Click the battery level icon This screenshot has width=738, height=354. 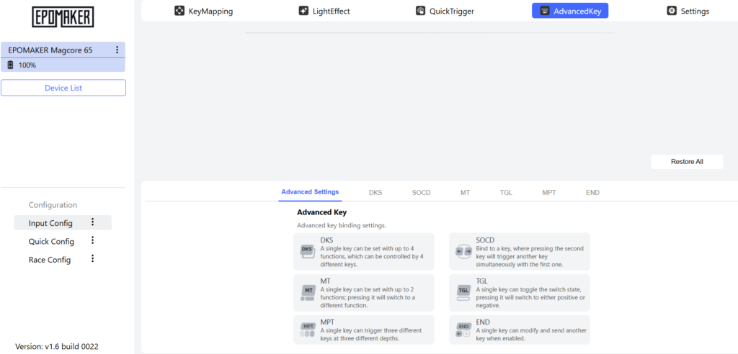[x=11, y=65]
